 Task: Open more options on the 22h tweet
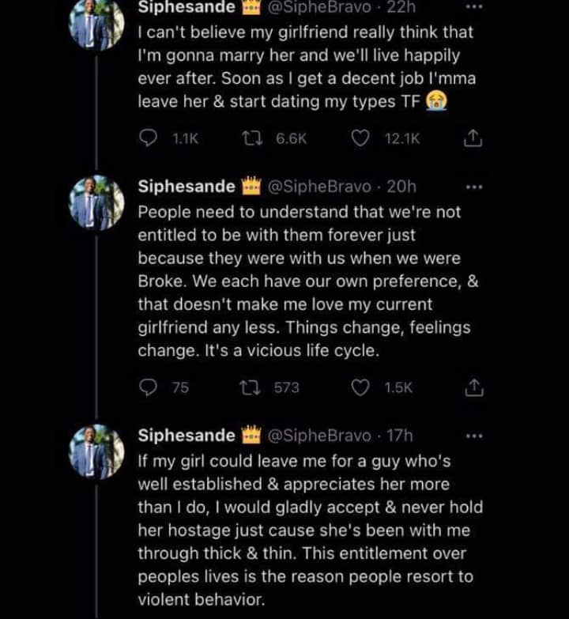(x=473, y=7)
